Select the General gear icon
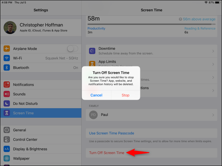 point(7,130)
